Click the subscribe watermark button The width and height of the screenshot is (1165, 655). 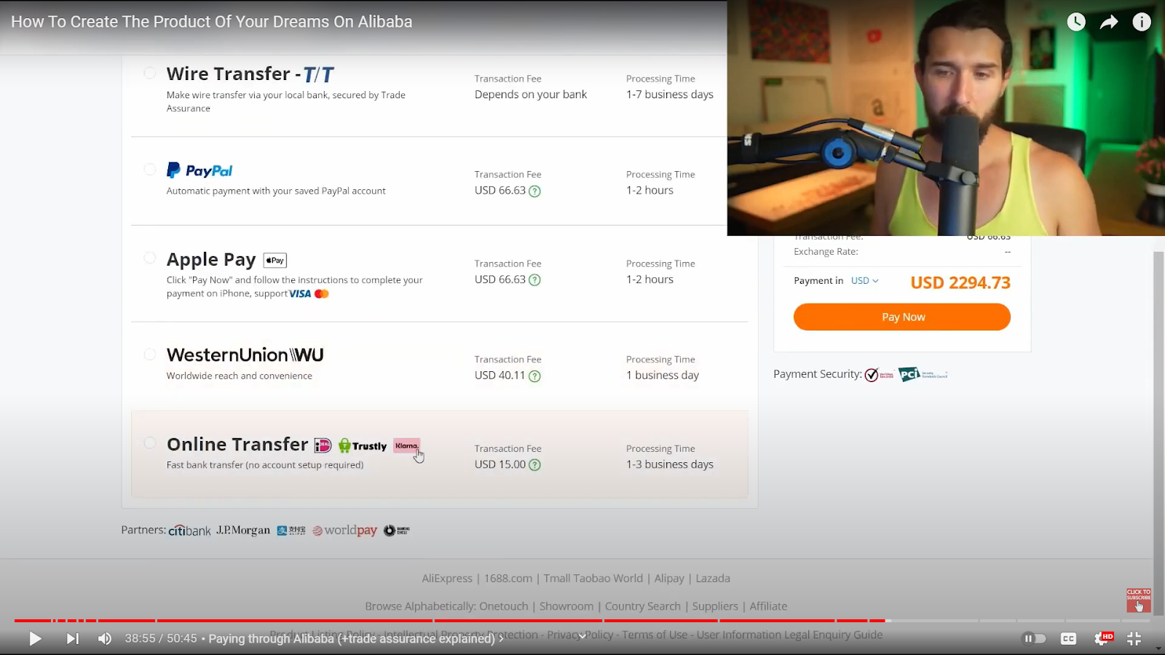pyautogui.click(x=1139, y=600)
